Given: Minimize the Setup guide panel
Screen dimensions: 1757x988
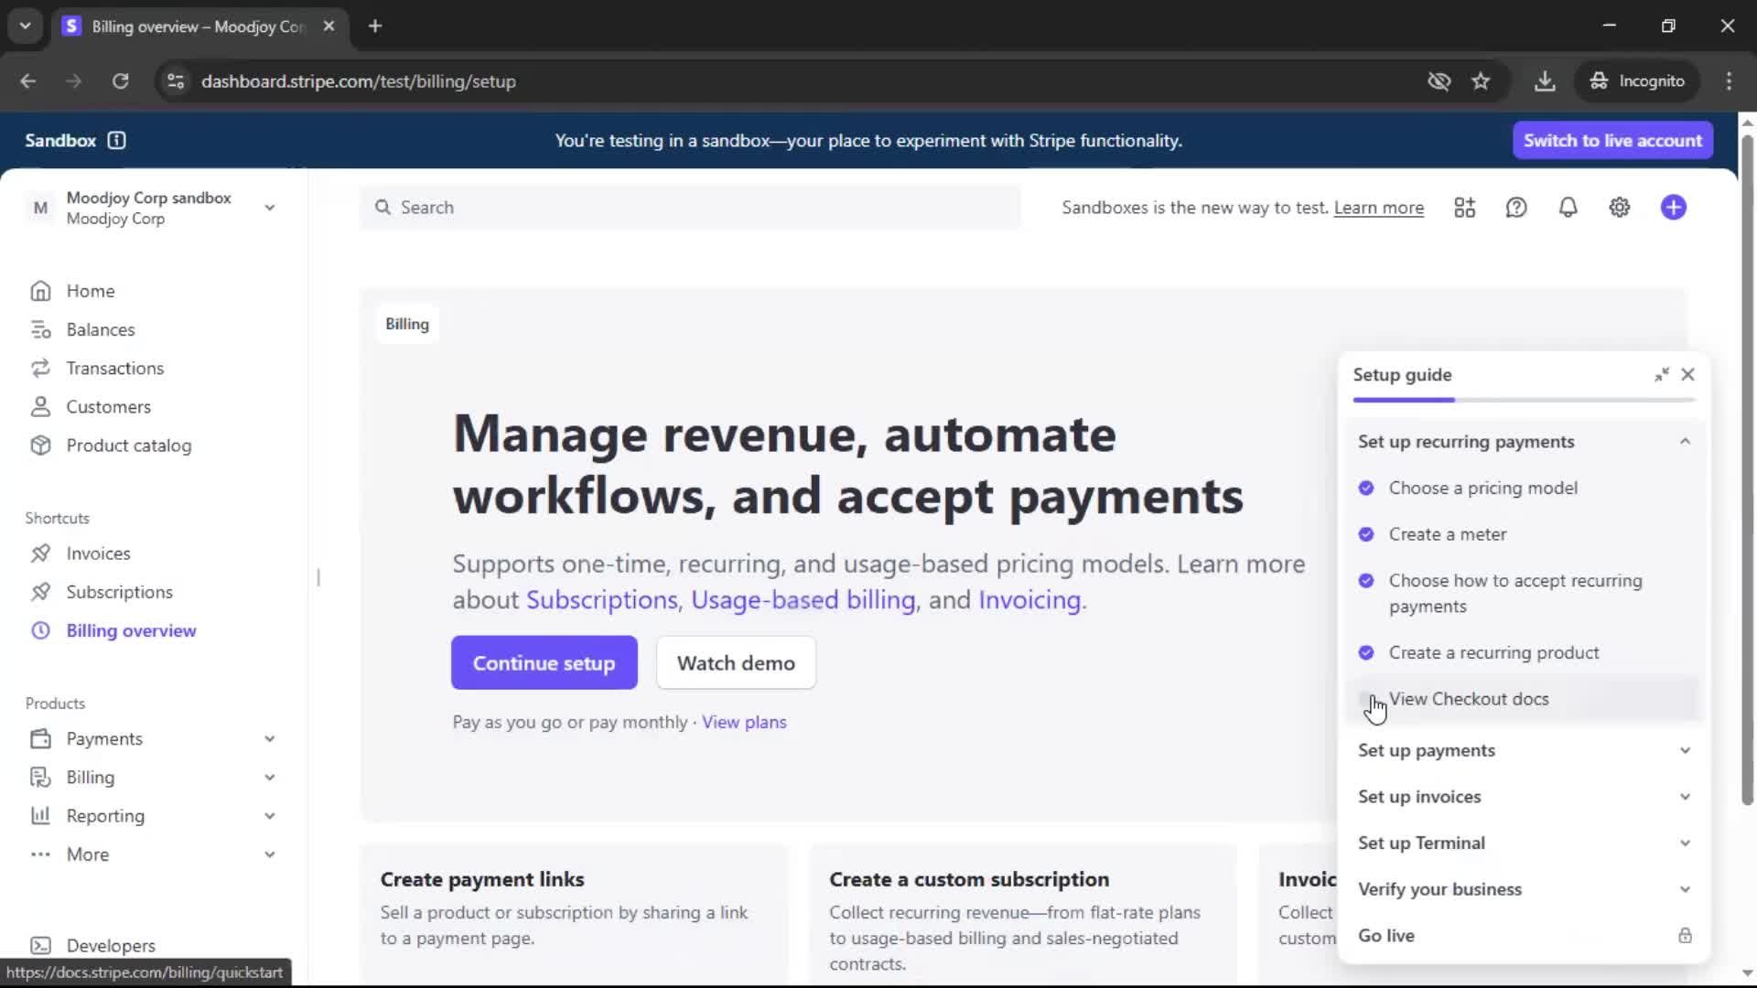Looking at the screenshot, I should pos(1661,375).
